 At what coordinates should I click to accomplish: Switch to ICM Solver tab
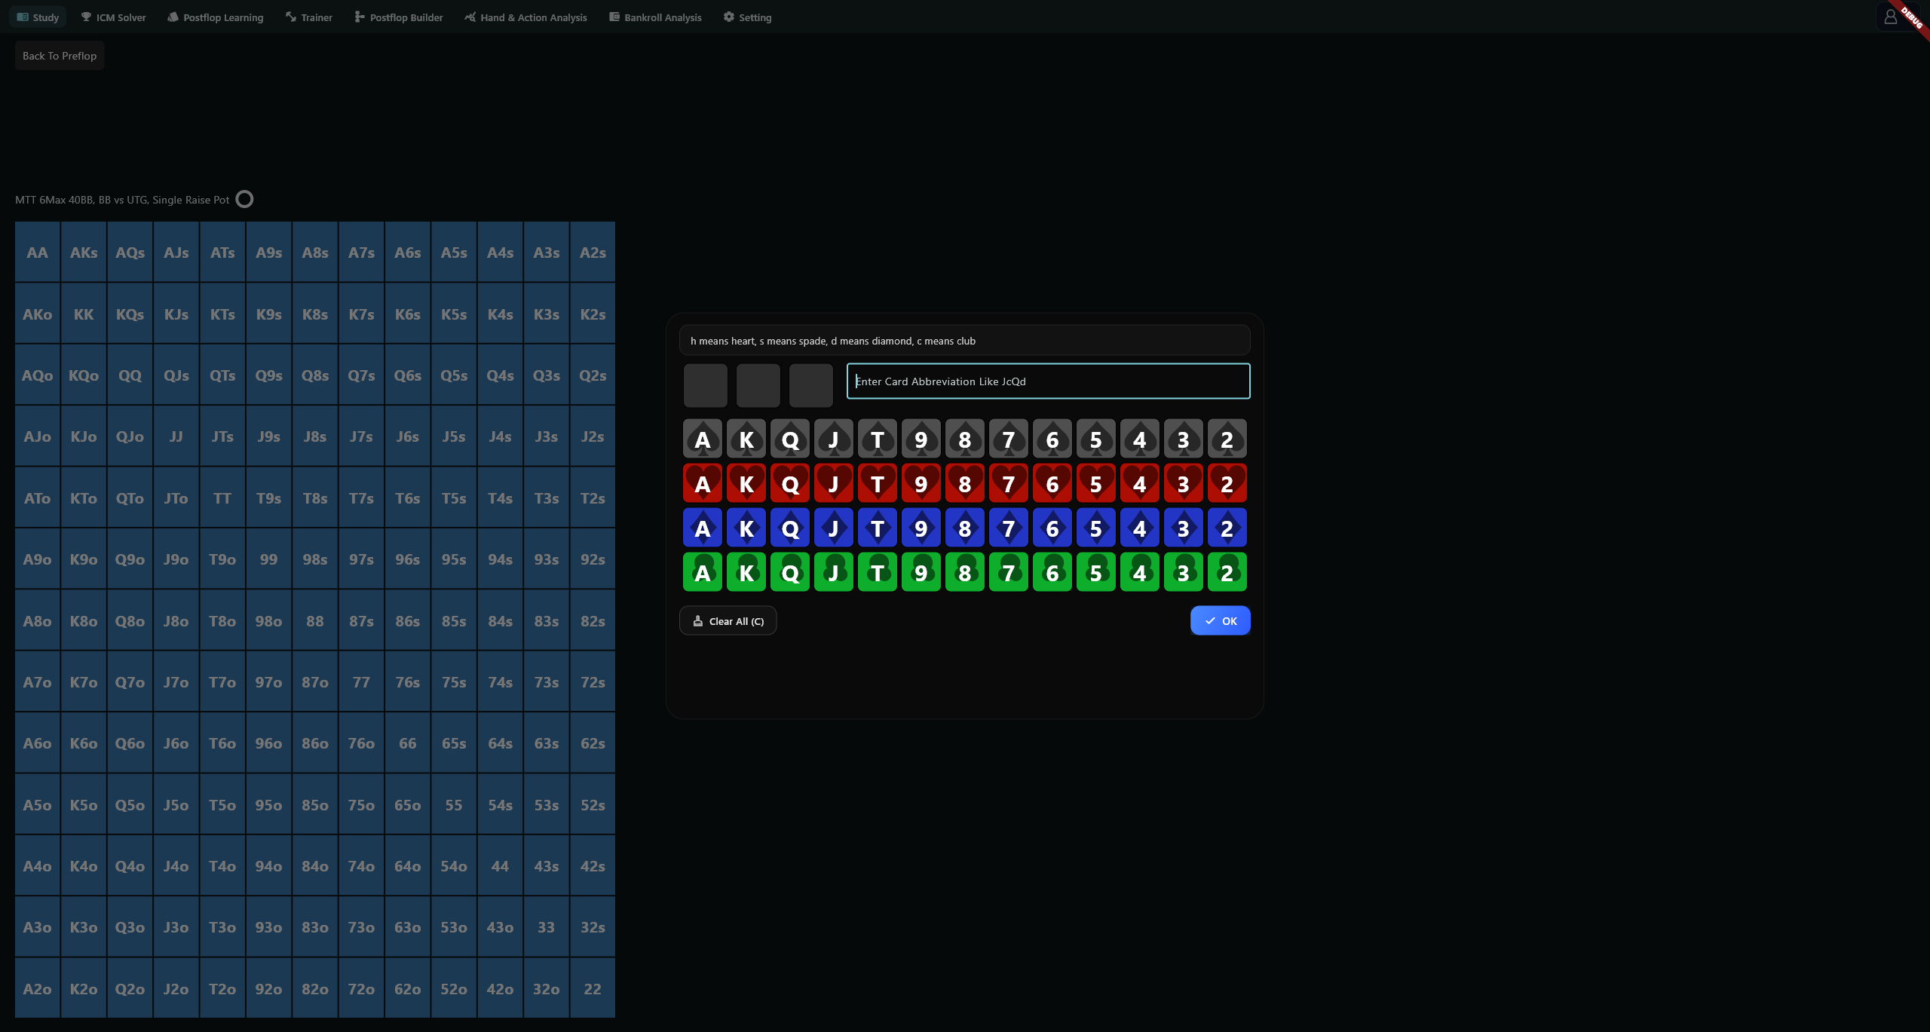point(113,17)
